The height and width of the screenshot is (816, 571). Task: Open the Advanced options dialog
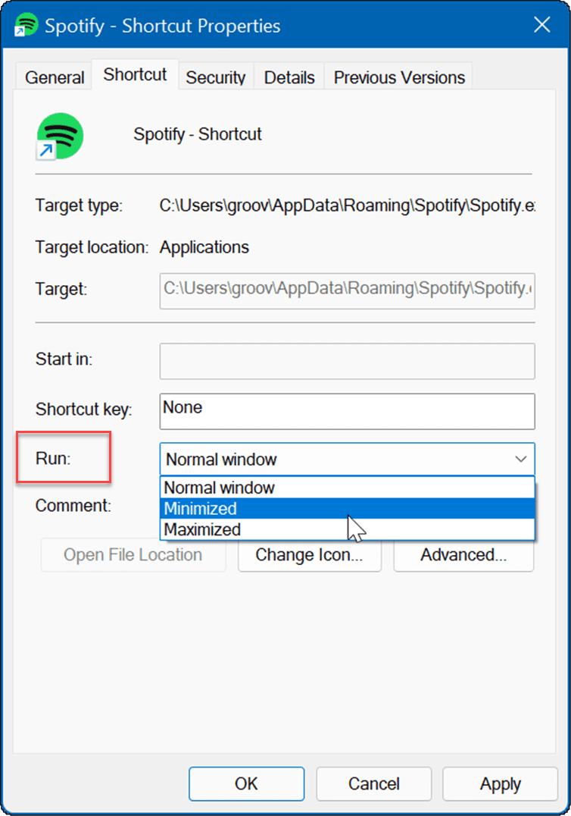[x=463, y=554]
